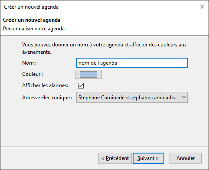Click the subtitle 'Personnaliser votre agenda'
This screenshot has height=170, width=209.
tap(34, 29)
